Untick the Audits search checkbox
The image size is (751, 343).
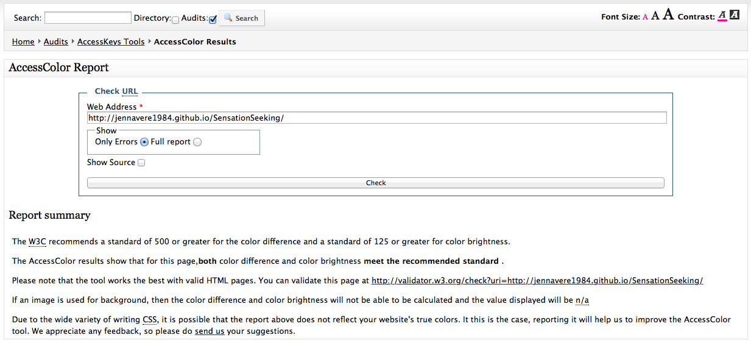(x=213, y=20)
